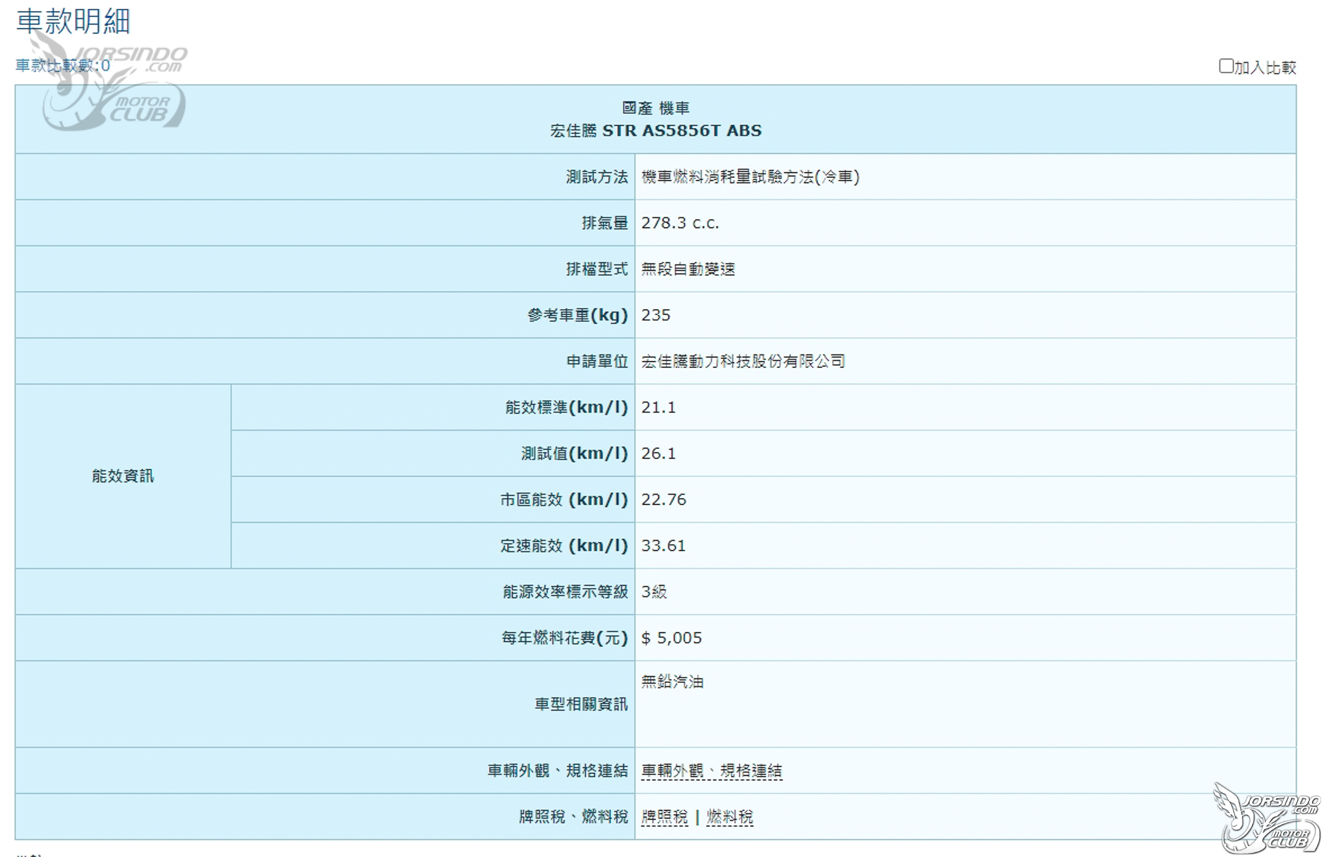Select city efficiency value 22.76
Screen dimensions: 1325x857
pos(663,499)
